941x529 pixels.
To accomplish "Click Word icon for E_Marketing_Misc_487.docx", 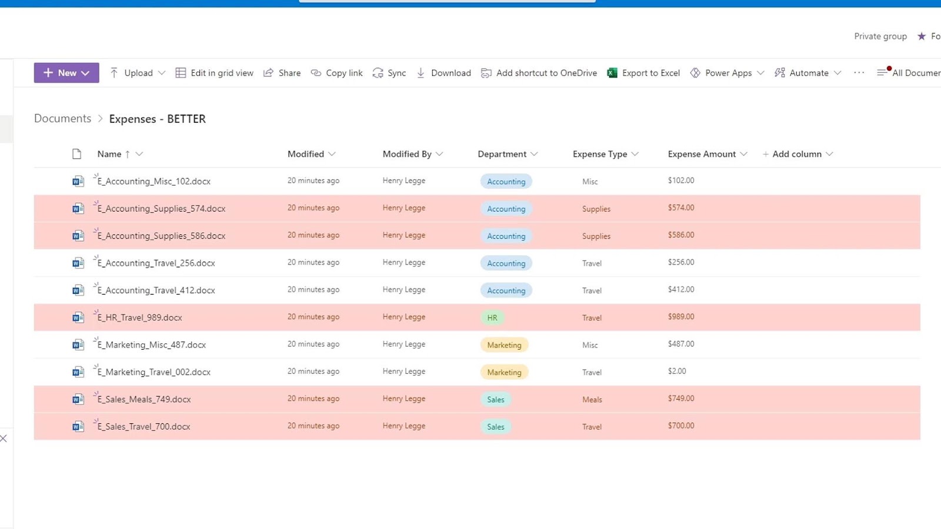I will (78, 345).
